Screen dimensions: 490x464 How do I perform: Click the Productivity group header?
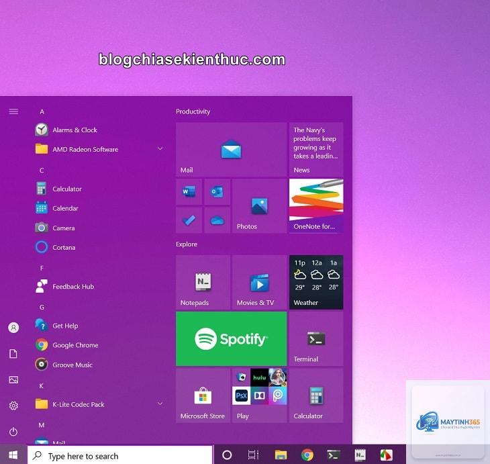click(x=193, y=111)
